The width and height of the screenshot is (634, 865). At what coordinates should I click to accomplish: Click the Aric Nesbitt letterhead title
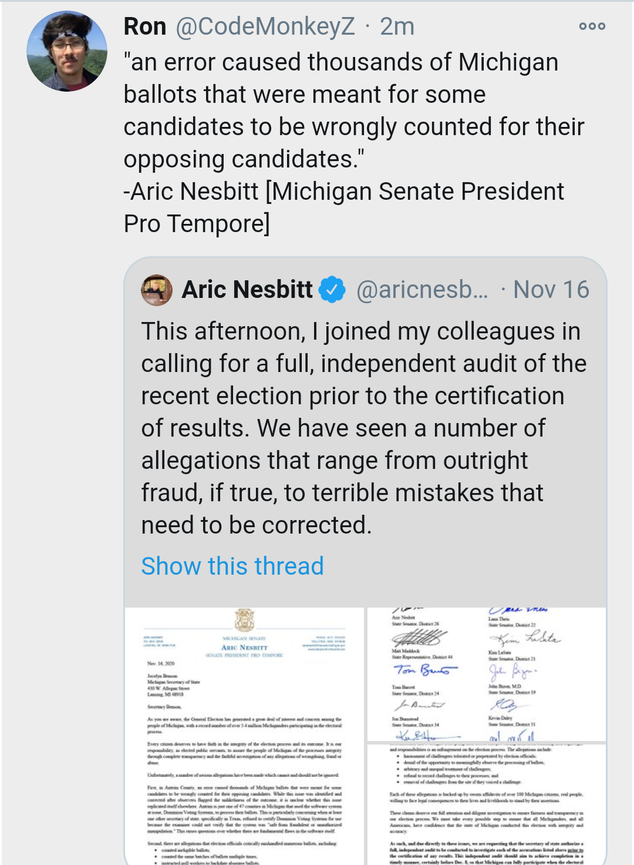click(x=244, y=647)
